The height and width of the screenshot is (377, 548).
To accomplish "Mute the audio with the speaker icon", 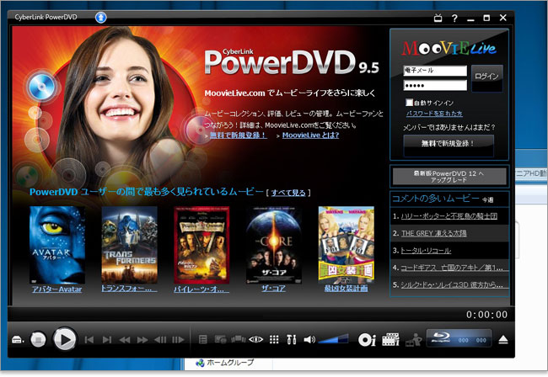I will coord(309,339).
